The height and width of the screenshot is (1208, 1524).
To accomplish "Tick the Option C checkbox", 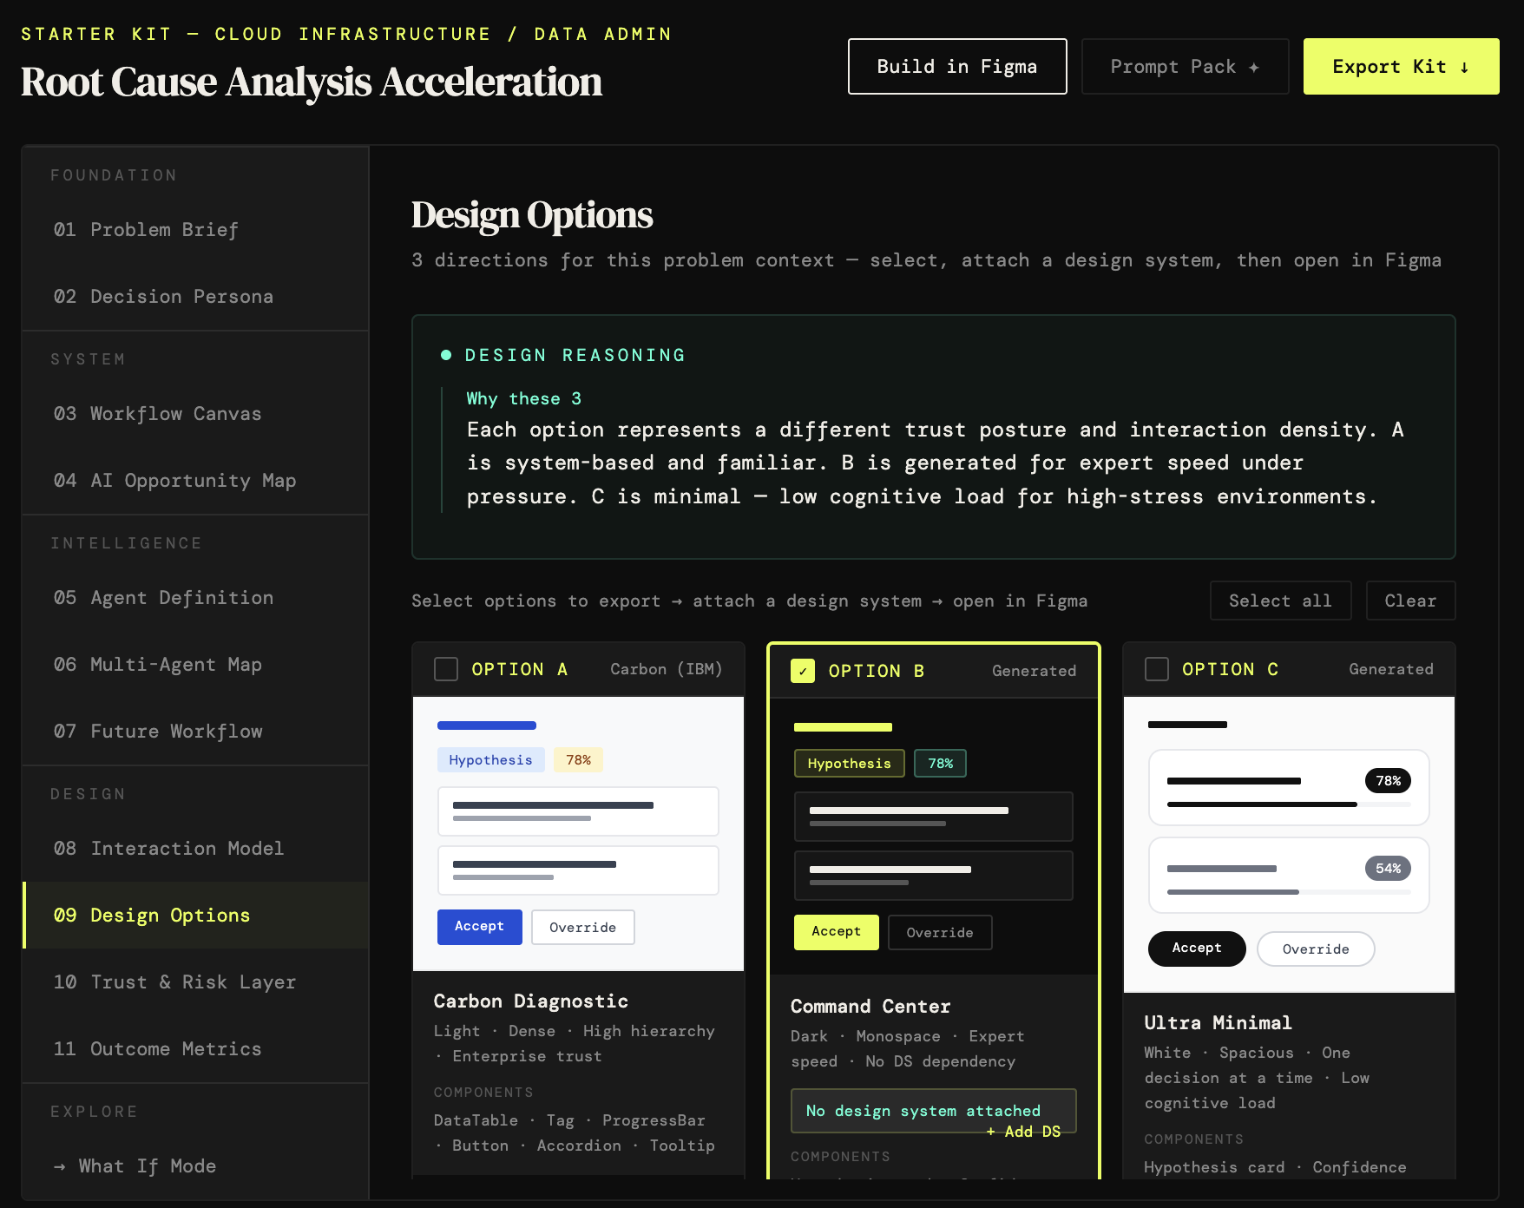I will pyautogui.click(x=1157, y=669).
